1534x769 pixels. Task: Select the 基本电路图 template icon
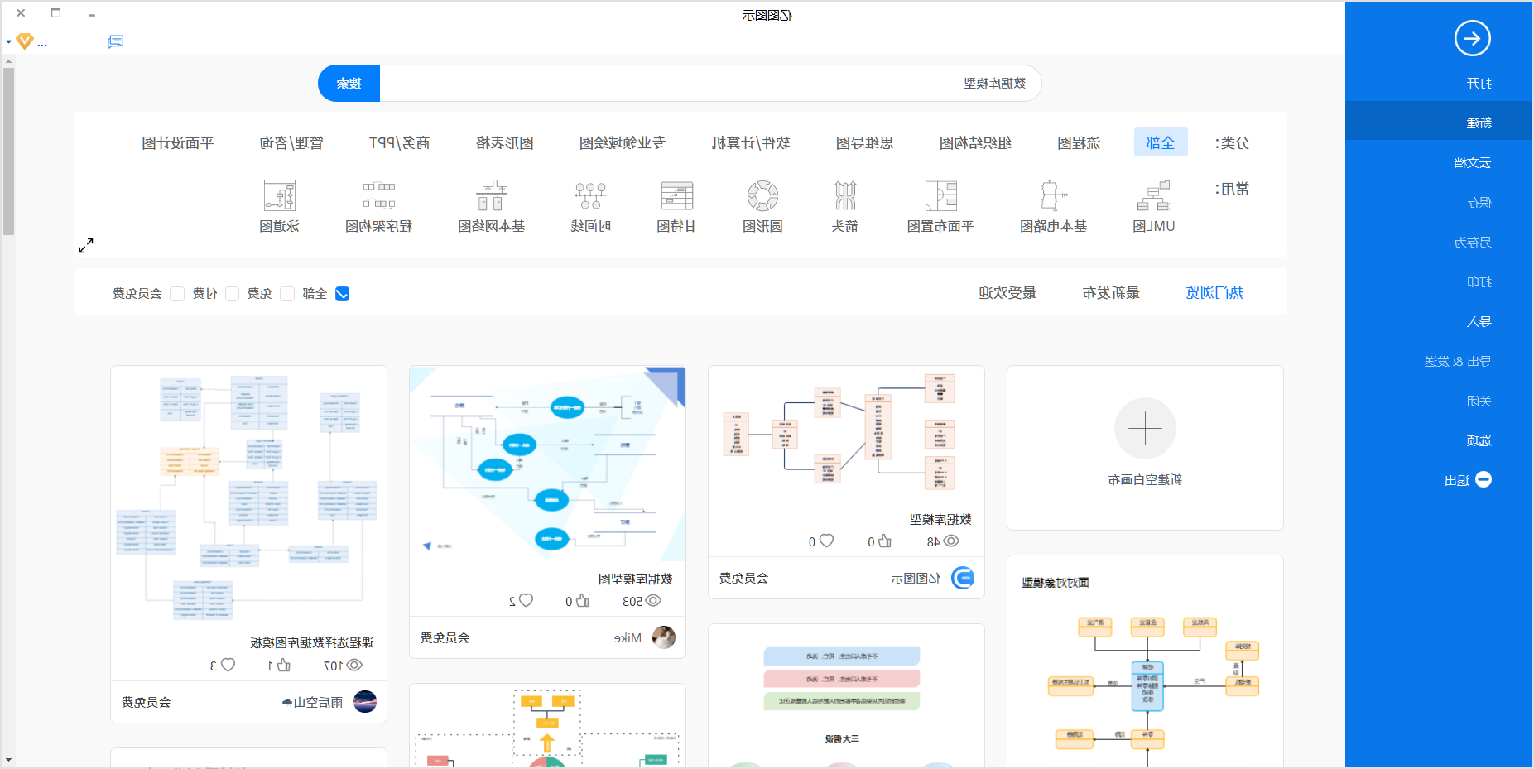click(1053, 196)
